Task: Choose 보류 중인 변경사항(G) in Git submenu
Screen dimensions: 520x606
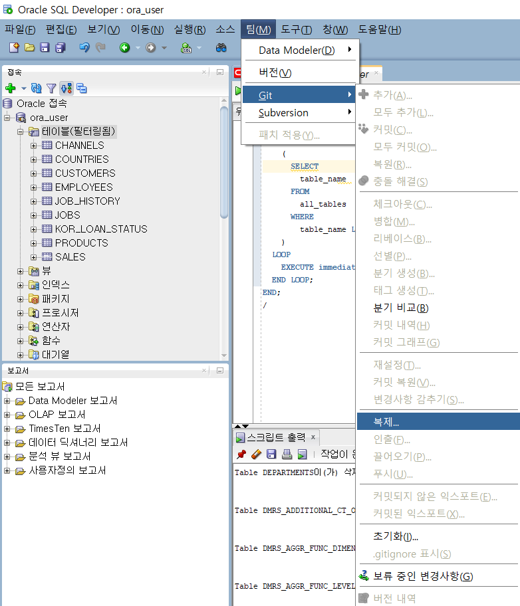Action: 438,576
